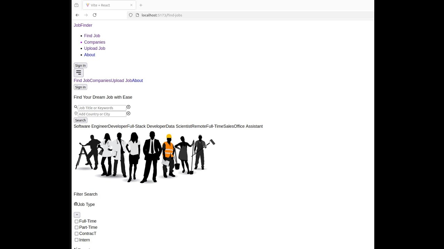The image size is (444, 249).
Task: Select the Data Scientist popular search
Action: 179,126
